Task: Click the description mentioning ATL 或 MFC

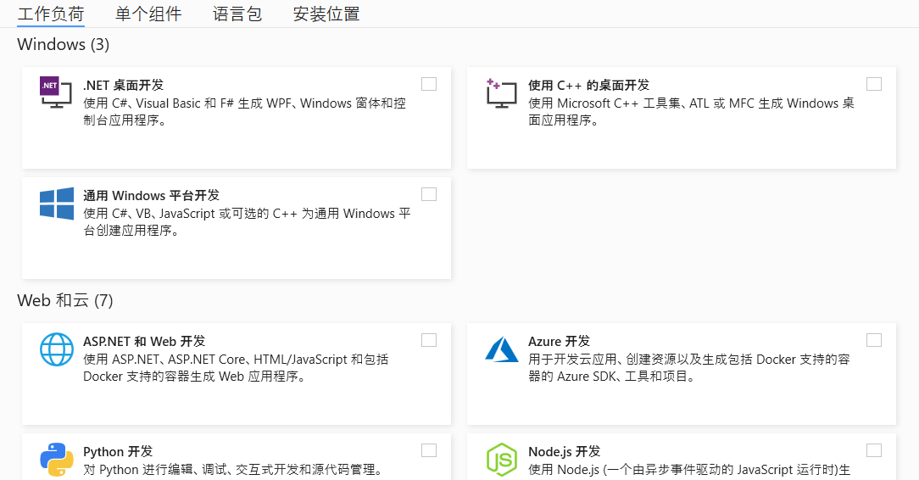Action: coord(692,112)
